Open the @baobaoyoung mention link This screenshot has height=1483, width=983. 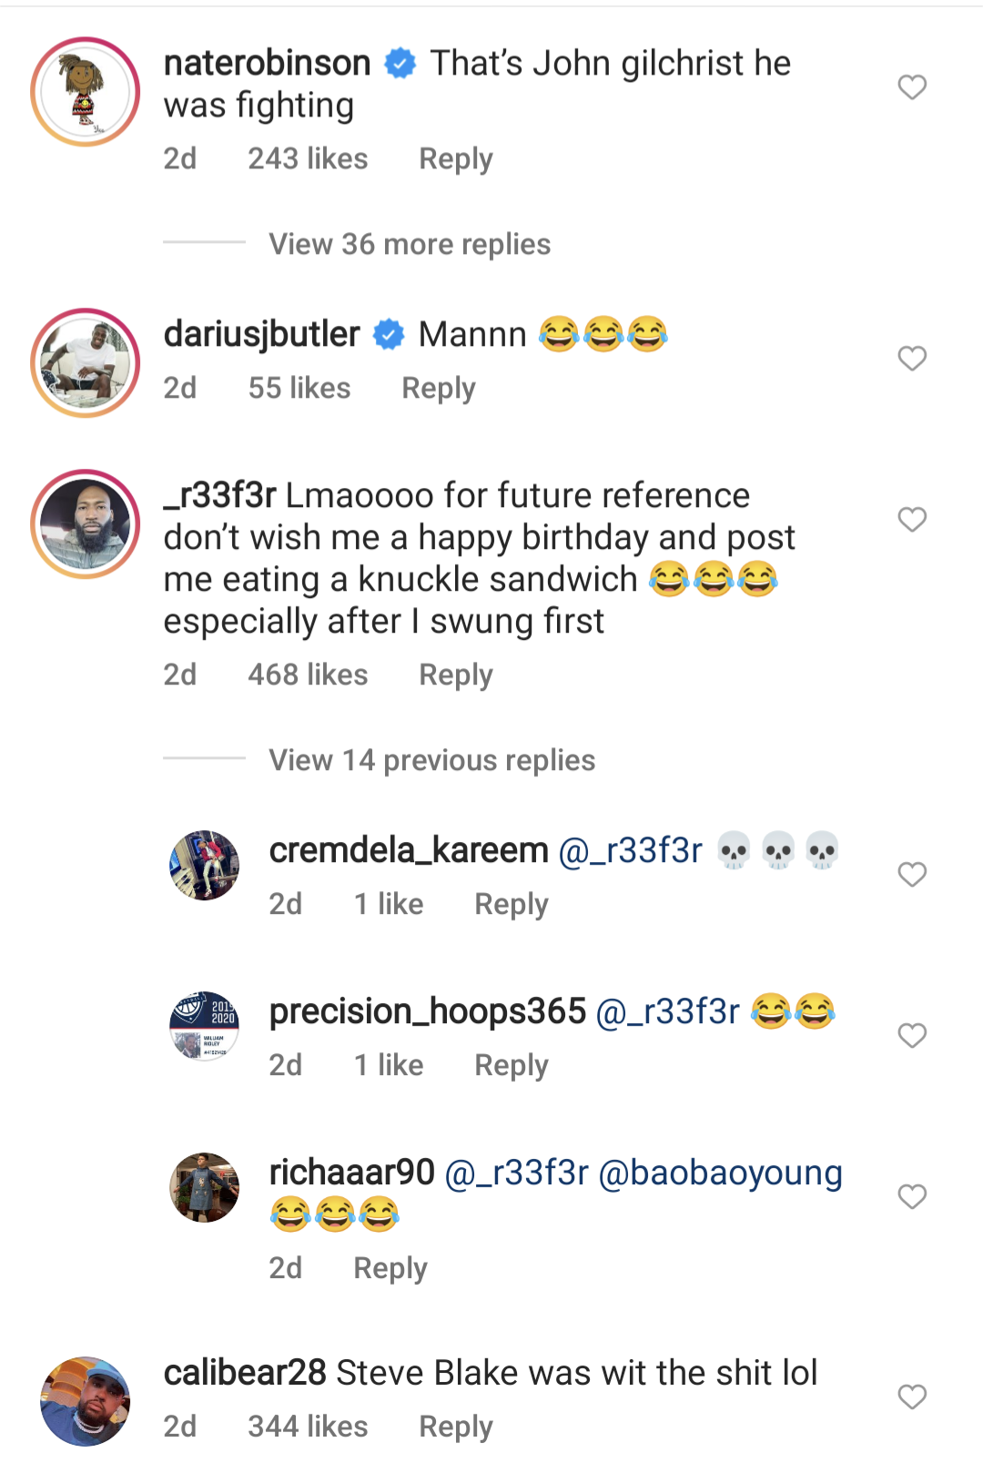click(720, 1173)
